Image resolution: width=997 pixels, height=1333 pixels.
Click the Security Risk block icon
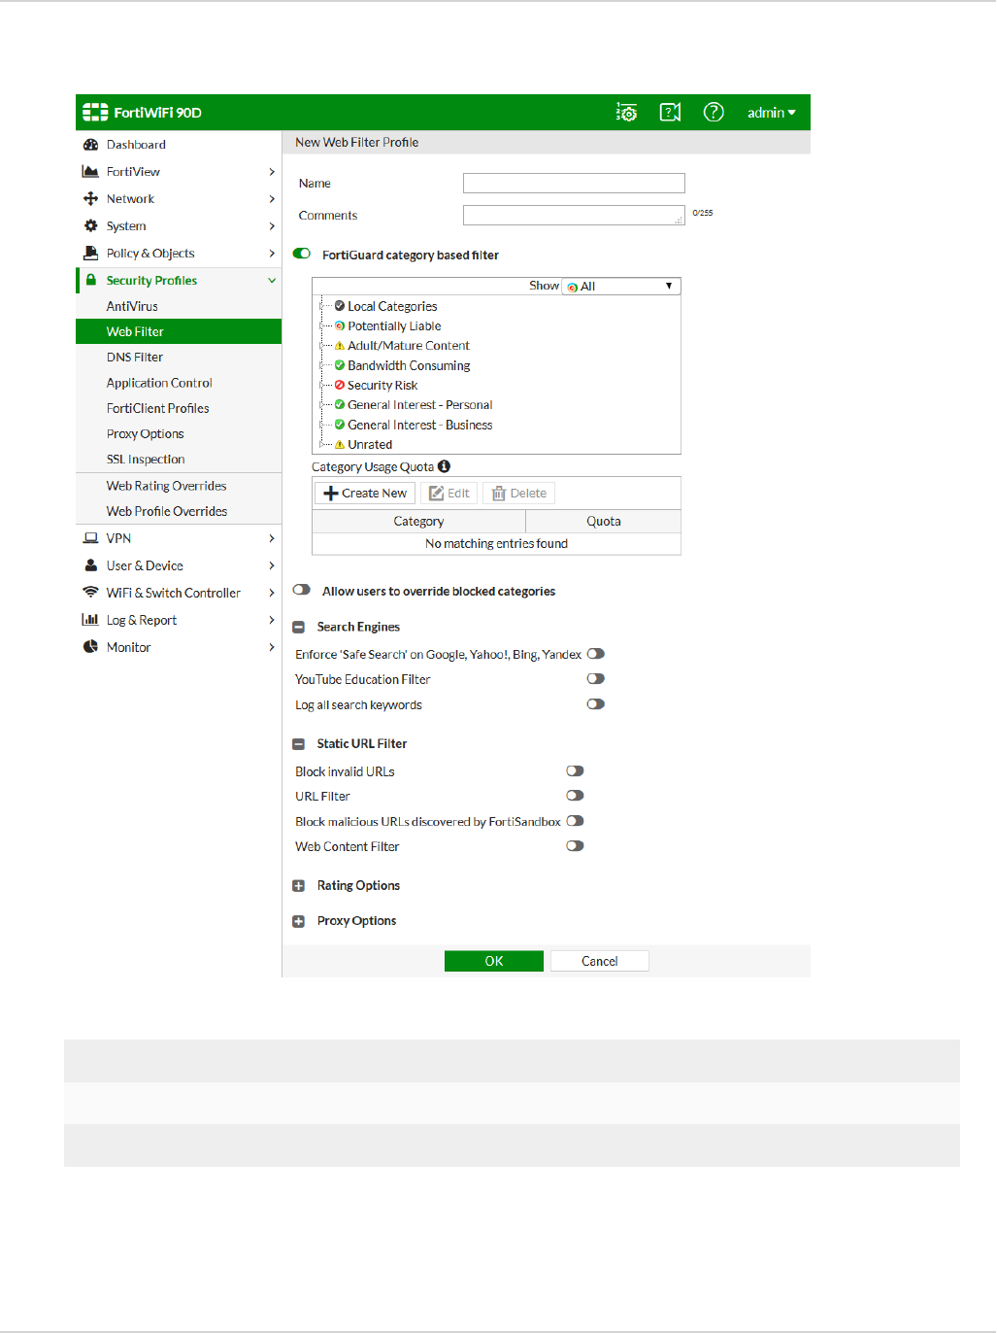tap(340, 386)
